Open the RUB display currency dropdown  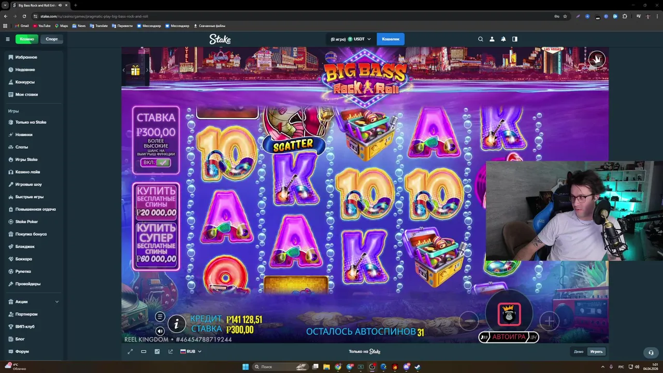coord(191,351)
